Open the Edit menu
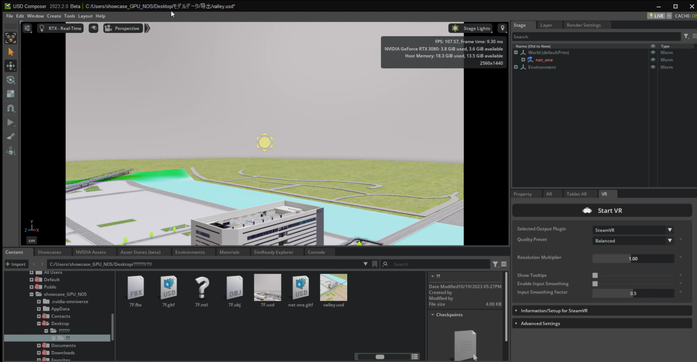This screenshot has width=697, height=362. click(x=20, y=16)
